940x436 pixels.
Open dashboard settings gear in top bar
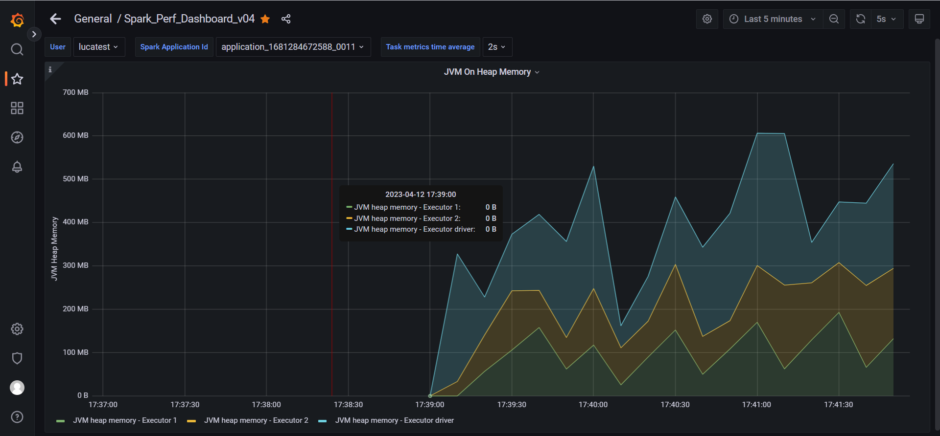coord(707,19)
